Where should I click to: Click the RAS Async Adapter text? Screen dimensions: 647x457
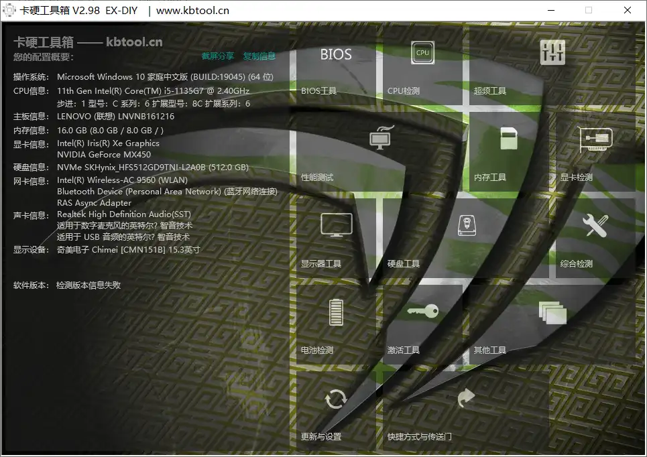tap(94, 203)
